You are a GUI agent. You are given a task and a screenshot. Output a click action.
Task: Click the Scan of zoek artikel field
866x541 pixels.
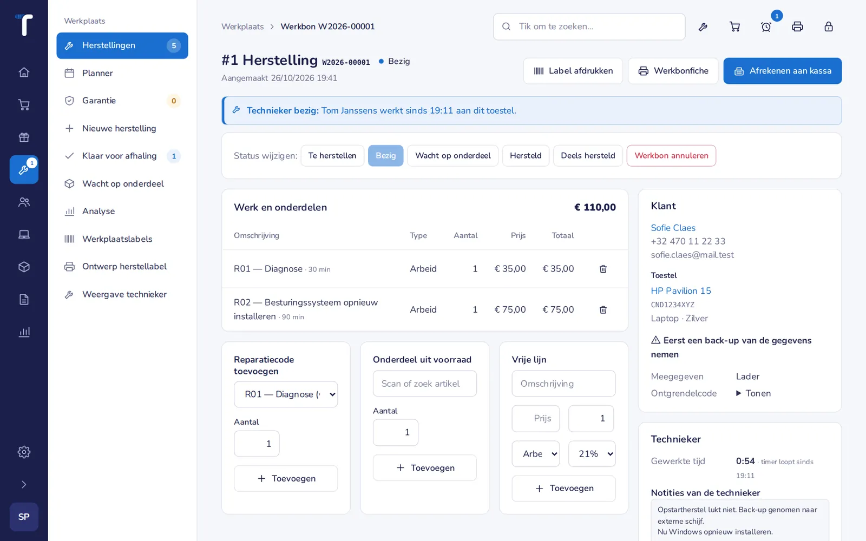(425, 384)
